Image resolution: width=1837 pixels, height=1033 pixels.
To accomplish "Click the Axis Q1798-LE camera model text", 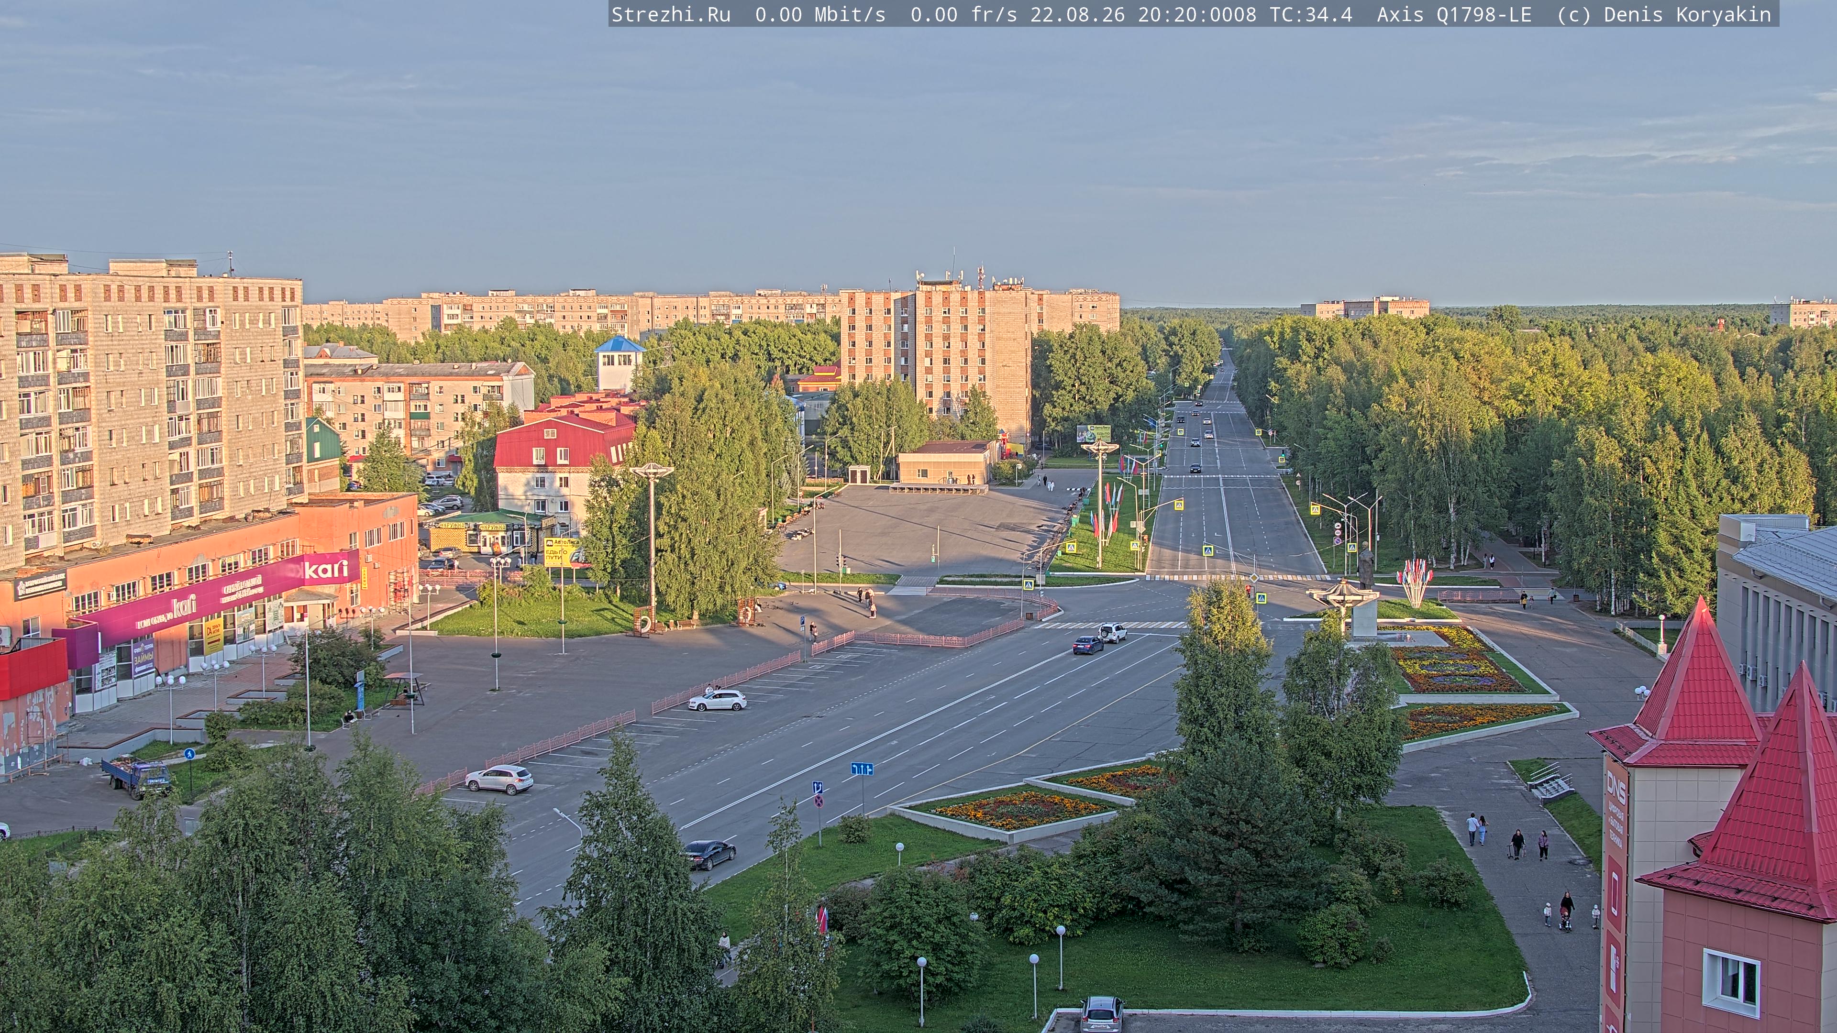I will [1454, 14].
